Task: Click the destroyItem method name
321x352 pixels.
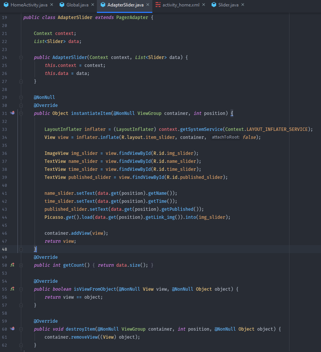Action: [81, 329]
